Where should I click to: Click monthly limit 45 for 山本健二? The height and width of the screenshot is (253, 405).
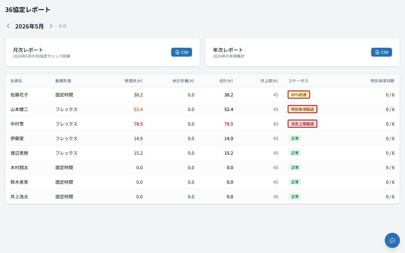point(276,109)
